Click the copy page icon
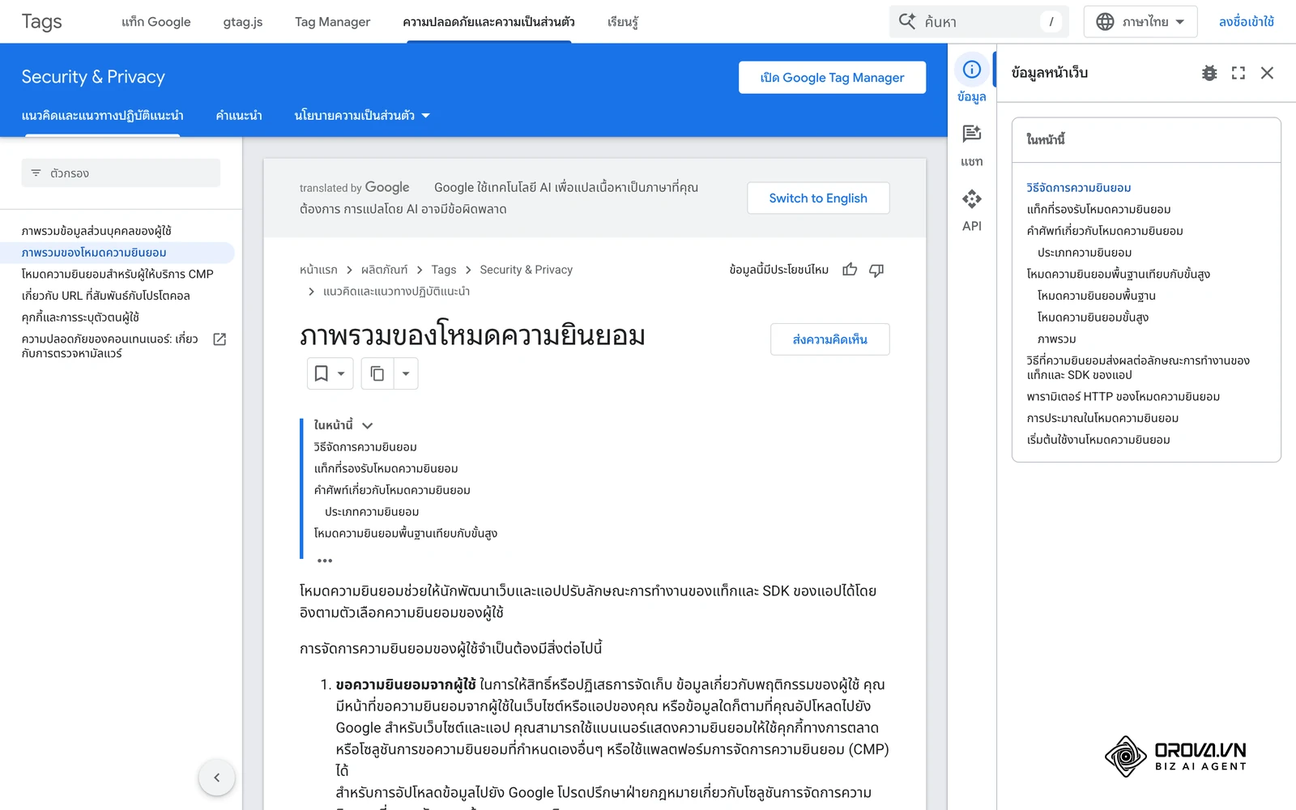The image size is (1296, 810). [x=377, y=373]
